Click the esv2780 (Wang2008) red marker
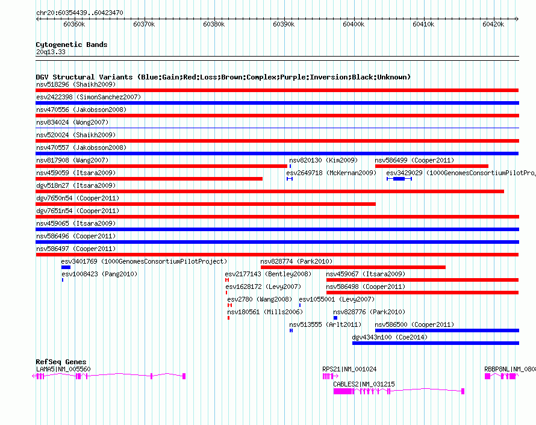536x425 pixels. pyautogui.click(x=229, y=305)
